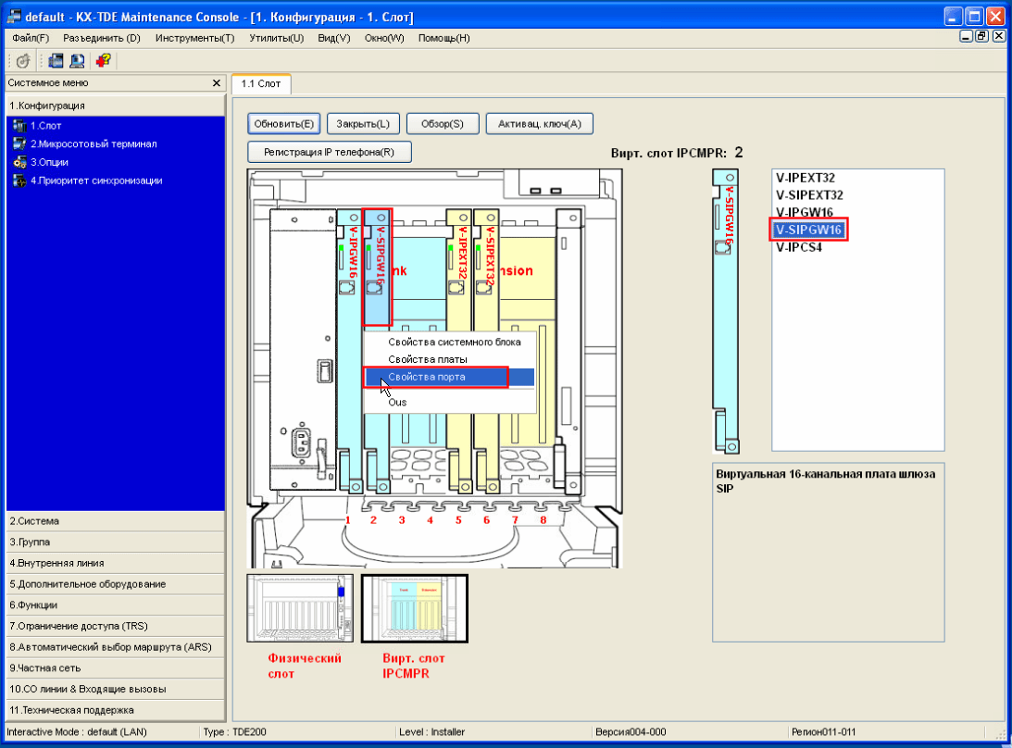Expand 10.CO линии & Входящие вызовы

(x=116, y=689)
